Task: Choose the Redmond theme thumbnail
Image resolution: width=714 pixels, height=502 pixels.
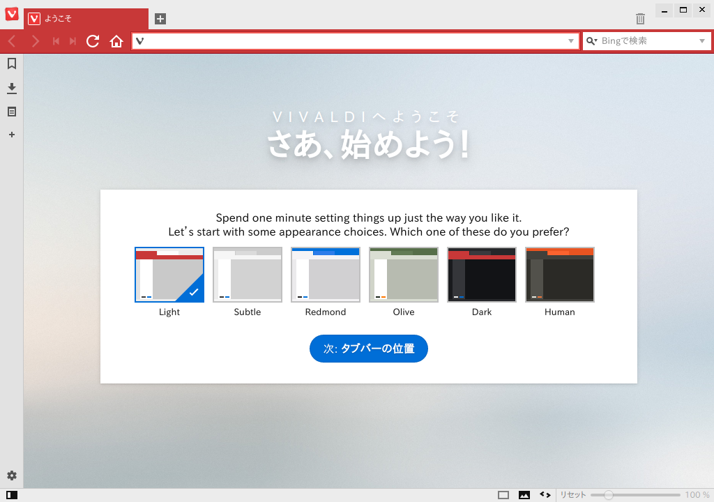Action: 326,275
